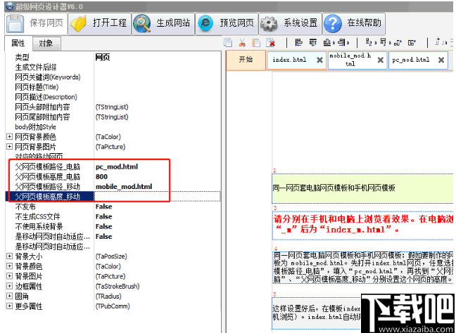Expand the 网页背景图片 property
This screenshot has height=333, width=456.
pyautogui.click(x=10, y=146)
